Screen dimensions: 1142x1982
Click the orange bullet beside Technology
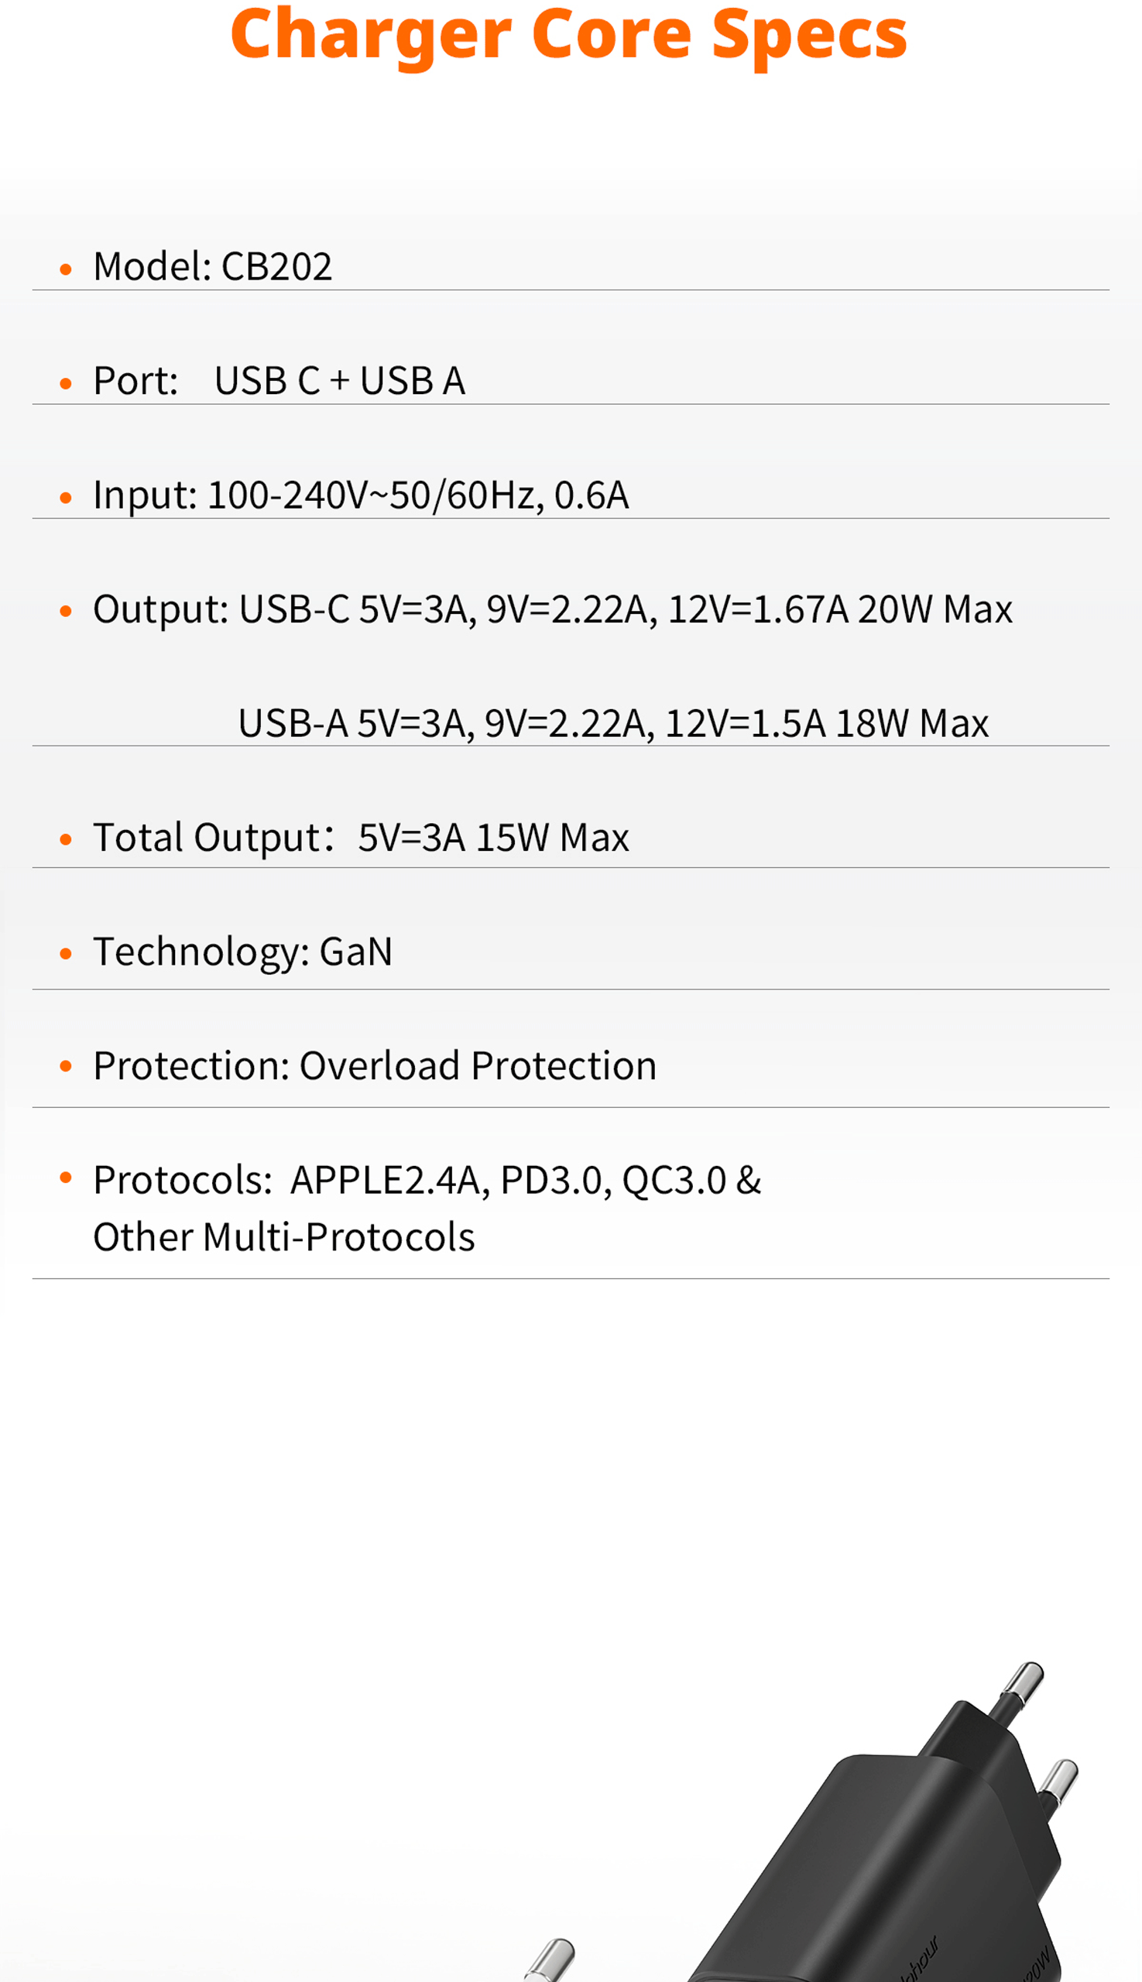(66, 954)
